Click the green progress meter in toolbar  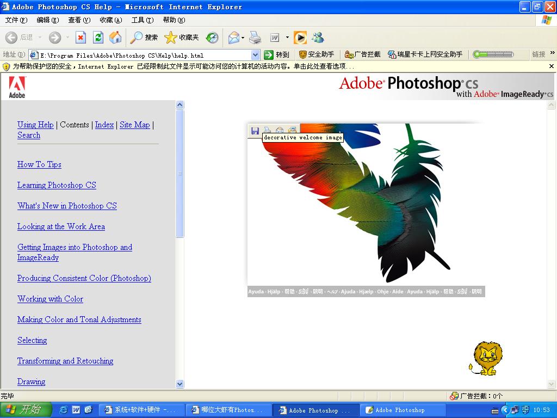493,54
